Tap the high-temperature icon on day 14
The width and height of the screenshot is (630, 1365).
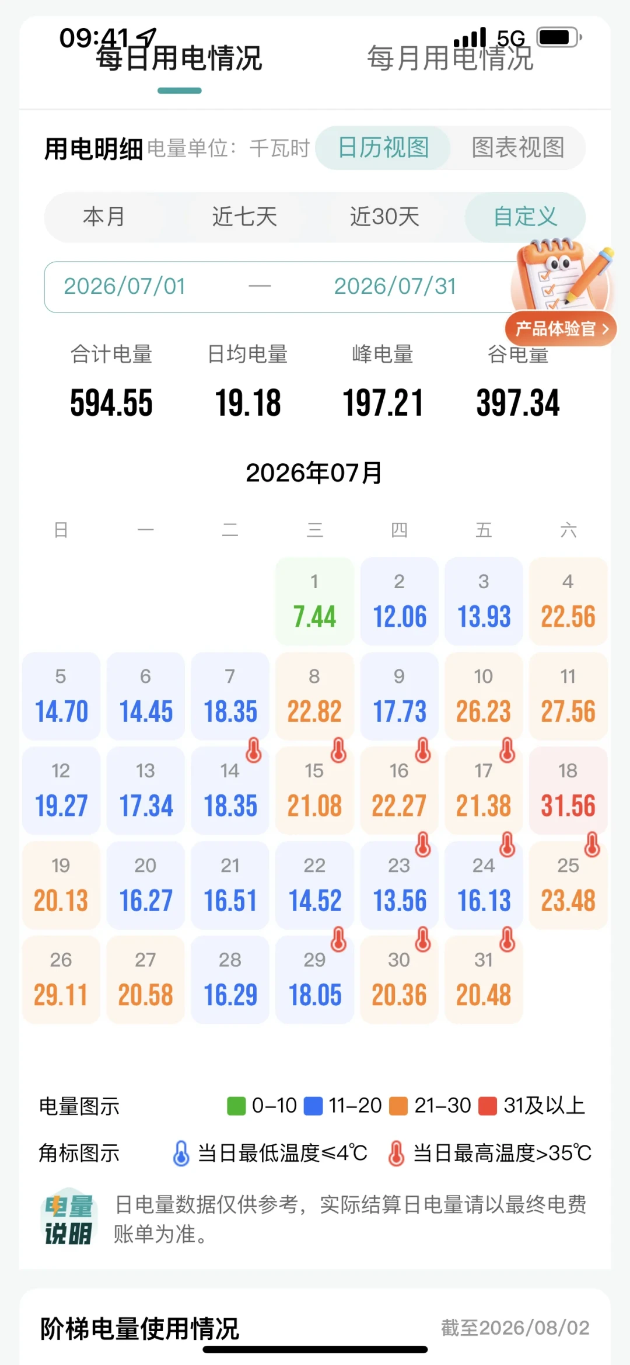254,750
